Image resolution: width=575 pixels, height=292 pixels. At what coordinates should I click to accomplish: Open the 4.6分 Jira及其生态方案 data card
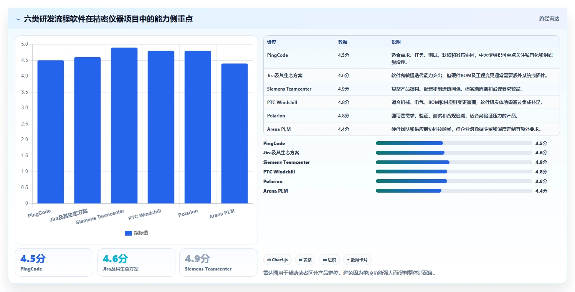tap(136, 262)
